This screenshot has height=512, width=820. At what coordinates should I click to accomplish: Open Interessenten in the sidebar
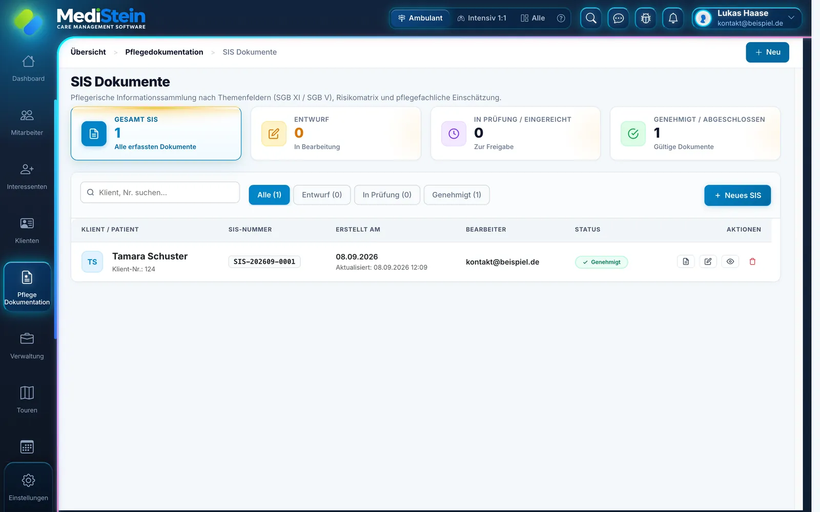click(27, 177)
